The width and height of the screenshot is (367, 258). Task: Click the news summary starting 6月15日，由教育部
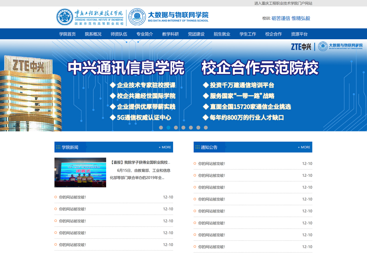point(140,174)
